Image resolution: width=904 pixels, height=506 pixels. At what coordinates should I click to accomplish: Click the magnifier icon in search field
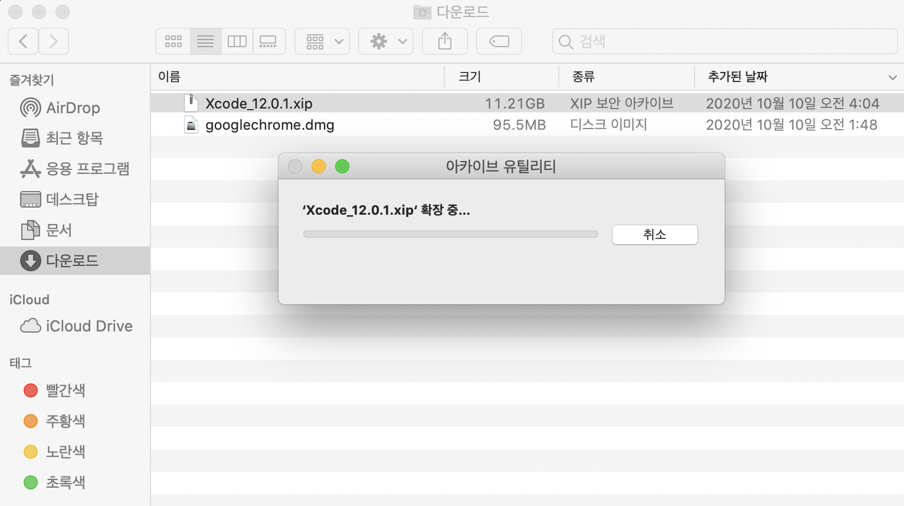pyautogui.click(x=565, y=42)
